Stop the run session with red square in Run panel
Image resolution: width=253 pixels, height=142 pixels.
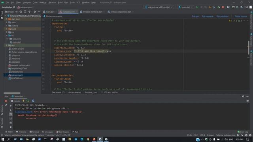point(6,101)
